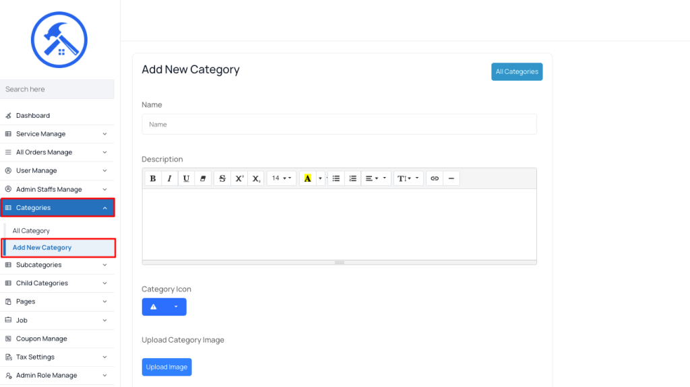Image resolution: width=690 pixels, height=387 pixels.
Task: Expand the User Manage menu
Action: click(57, 171)
